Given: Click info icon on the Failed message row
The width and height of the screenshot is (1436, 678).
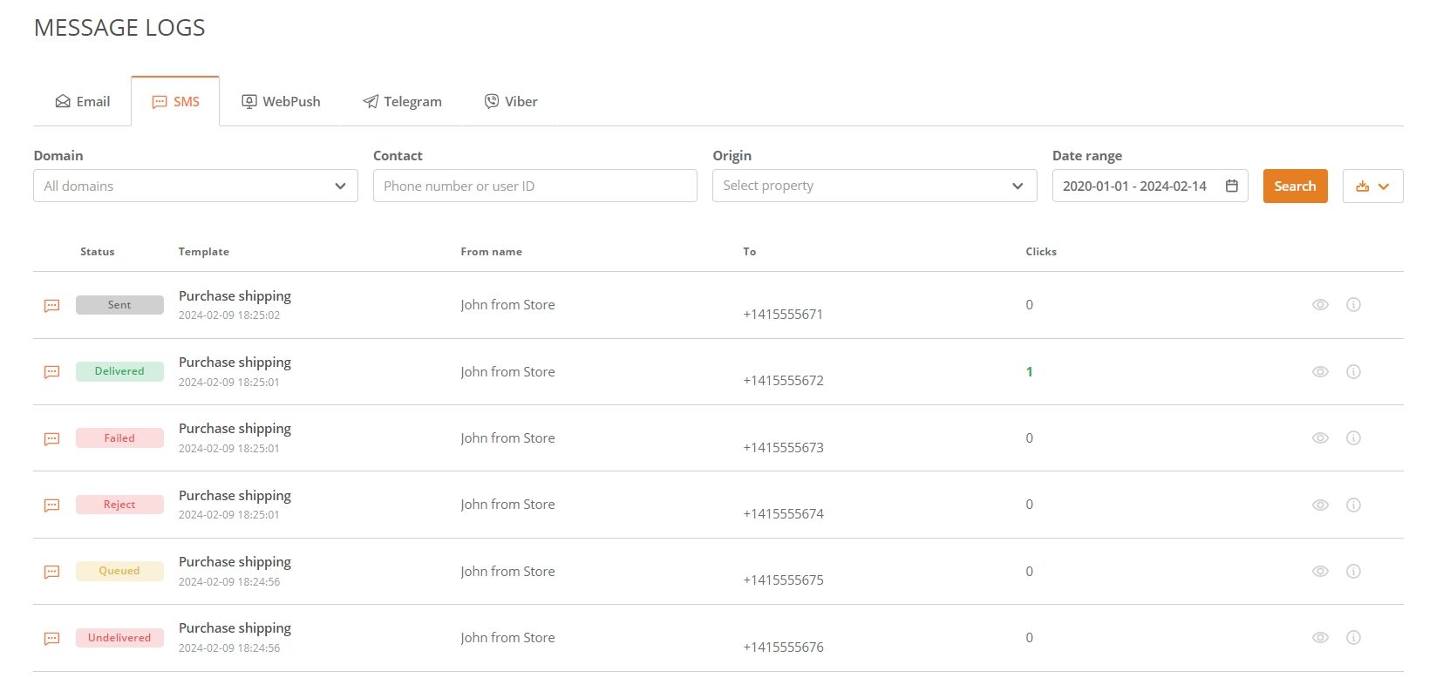Looking at the screenshot, I should 1353,438.
